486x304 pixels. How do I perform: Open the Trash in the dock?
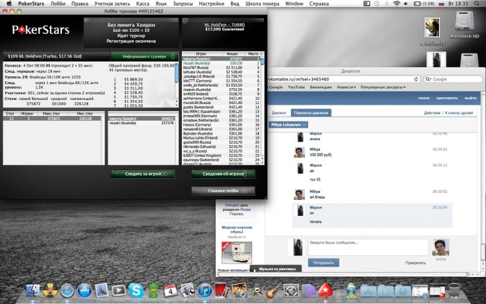tap(454, 290)
